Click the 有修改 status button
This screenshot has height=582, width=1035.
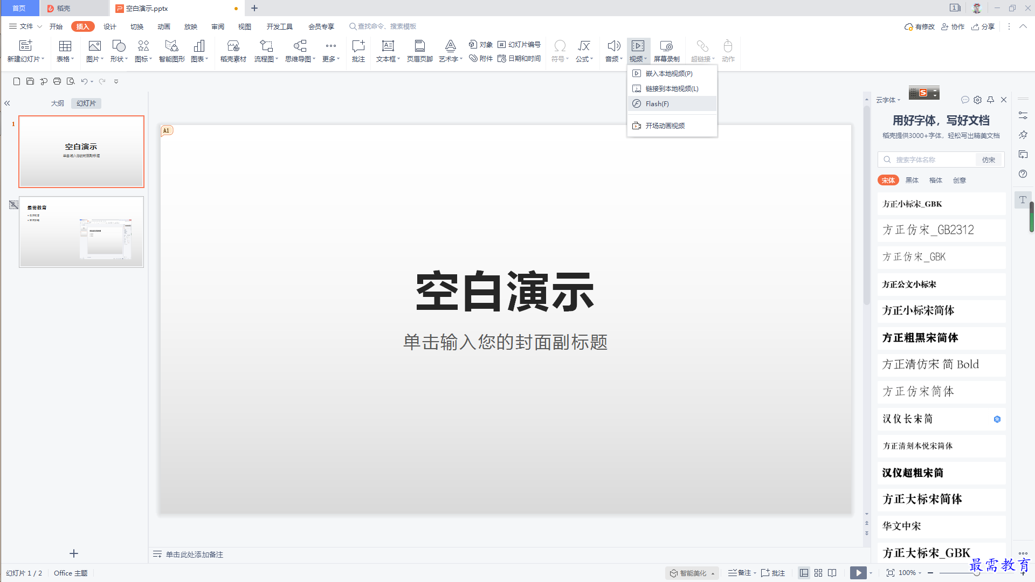coord(920,26)
